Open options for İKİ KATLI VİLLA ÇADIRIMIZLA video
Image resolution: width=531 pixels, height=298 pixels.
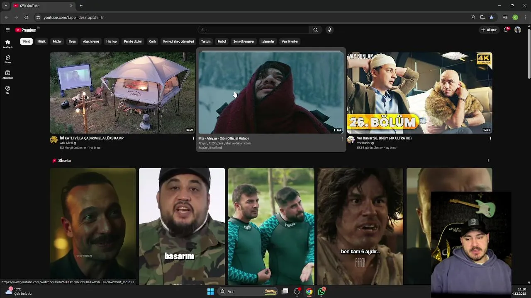pos(193,139)
